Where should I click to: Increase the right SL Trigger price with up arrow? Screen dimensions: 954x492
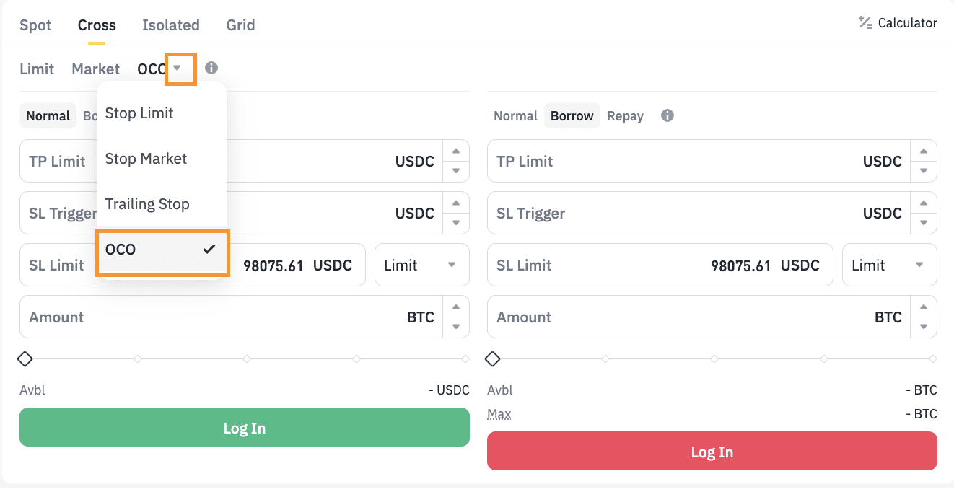tap(924, 203)
